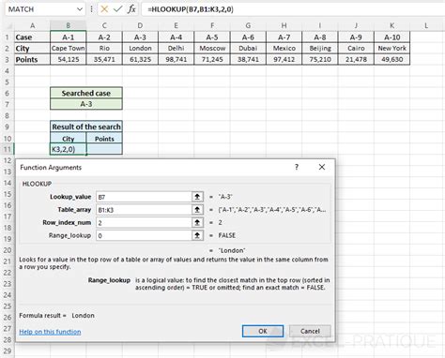The image size is (445, 358).
Task: Select the empty Points result cell C11
Action: click(x=104, y=149)
